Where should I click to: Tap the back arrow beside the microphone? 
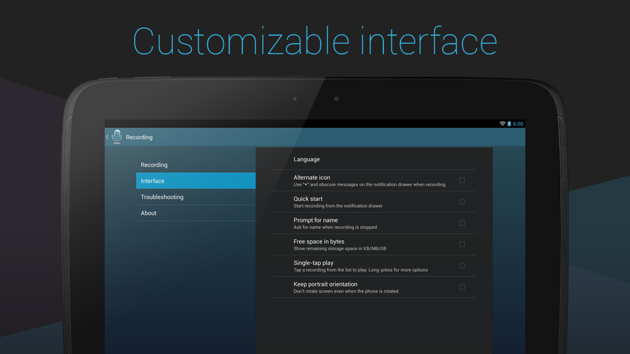coord(107,137)
